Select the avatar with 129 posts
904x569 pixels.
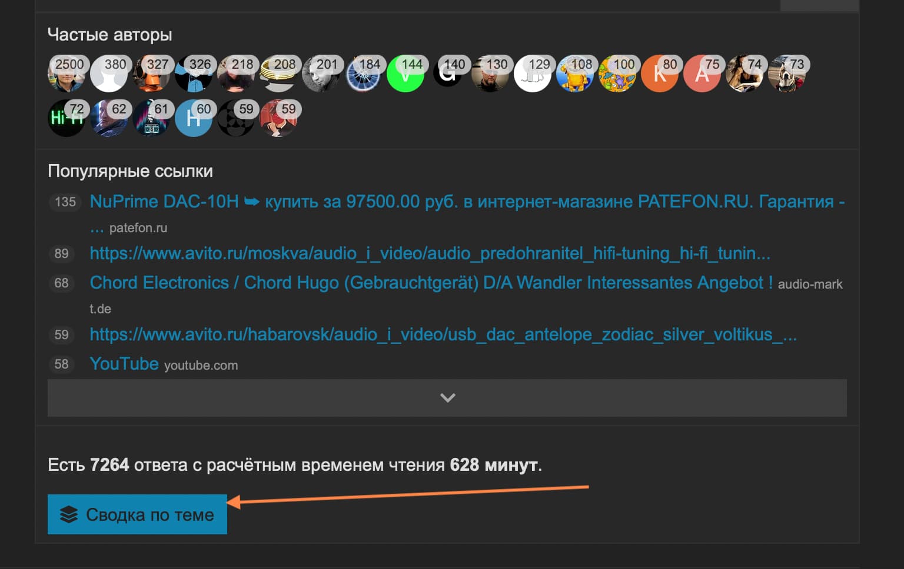click(x=532, y=75)
